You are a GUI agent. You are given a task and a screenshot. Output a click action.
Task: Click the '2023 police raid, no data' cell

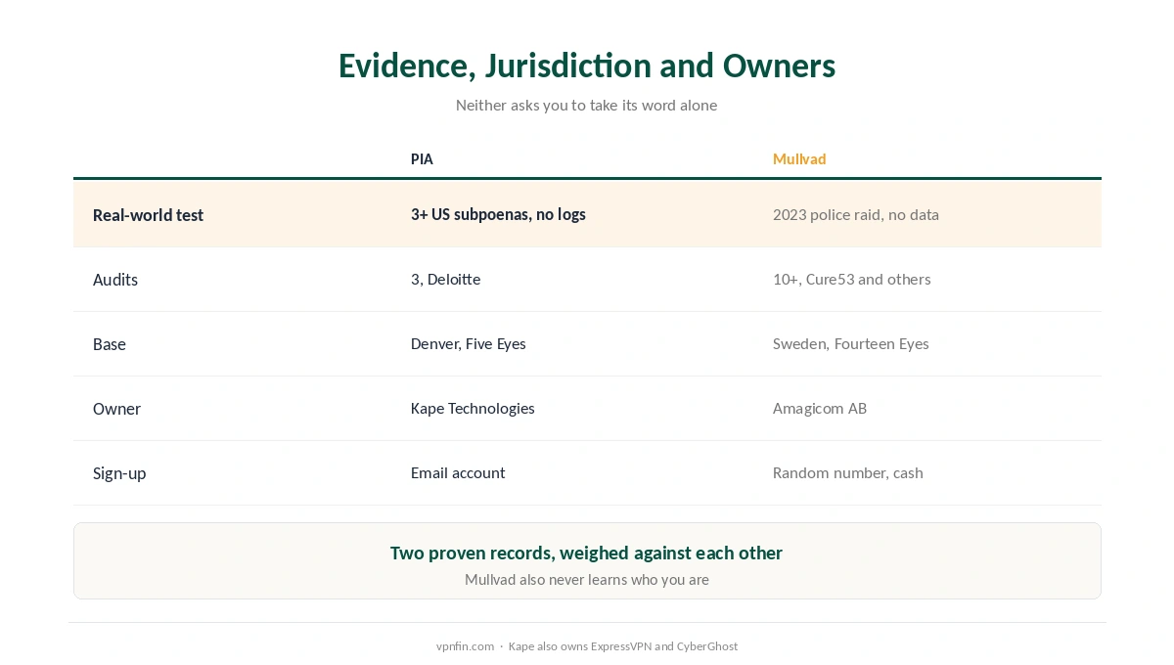(856, 214)
